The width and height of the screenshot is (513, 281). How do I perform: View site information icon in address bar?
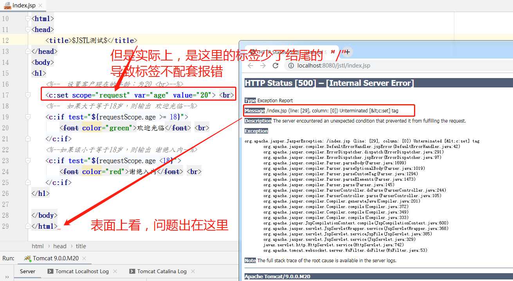coord(291,66)
